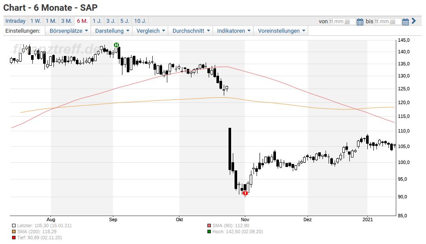
Task: Open the Börsenplätze dropdown
Action: (68, 31)
